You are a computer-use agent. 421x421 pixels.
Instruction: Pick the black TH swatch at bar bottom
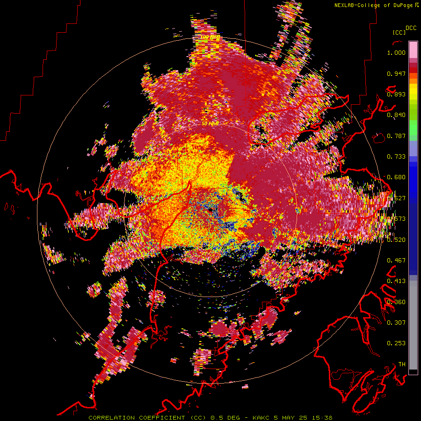click(x=413, y=372)
